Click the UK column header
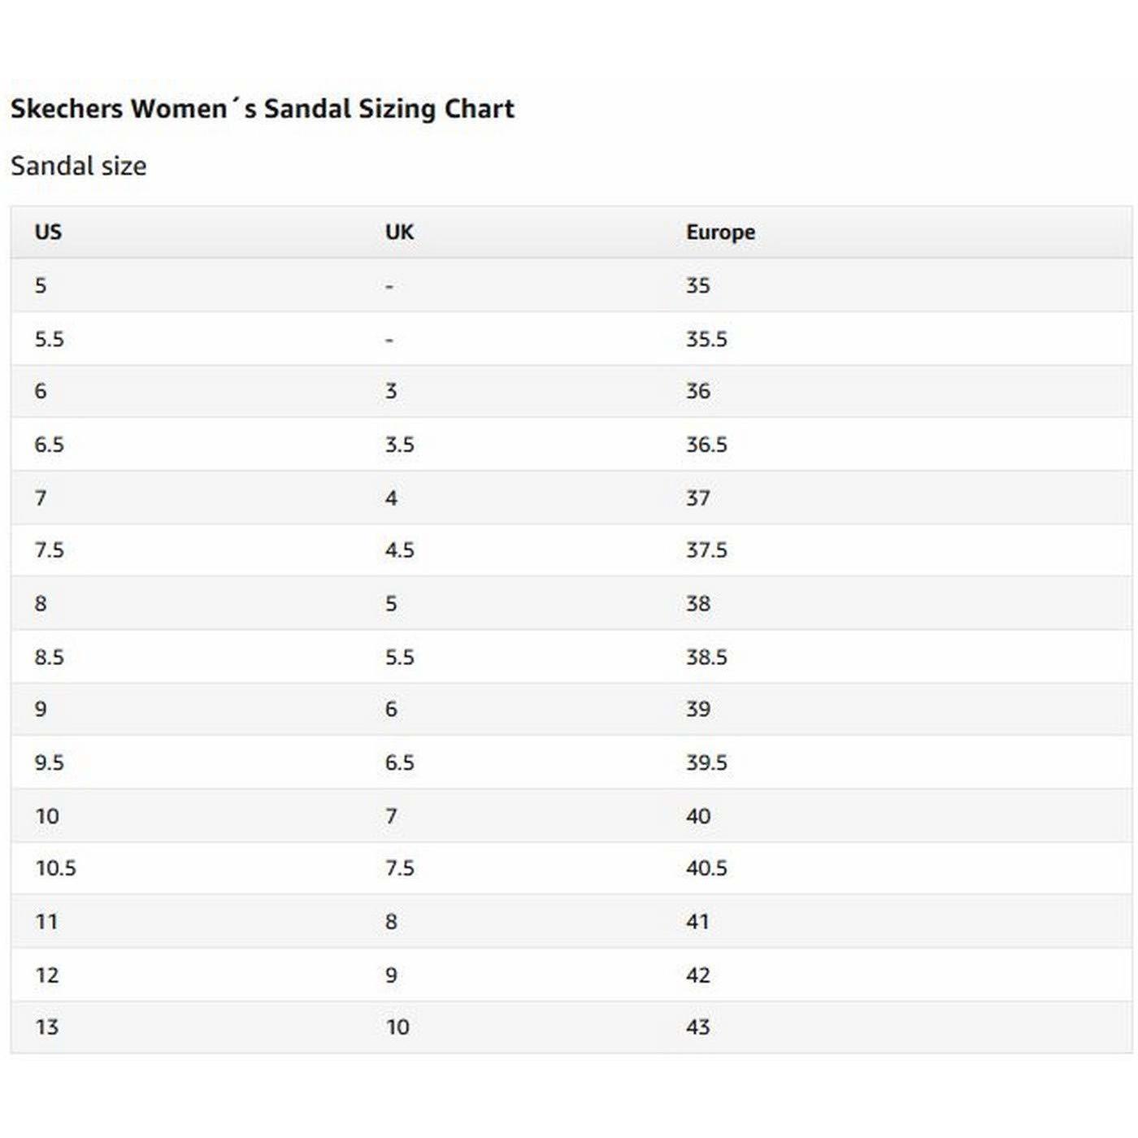The height and width of the screenshot is (1138, 1138). pyautogui.click(x=399, y=232)
